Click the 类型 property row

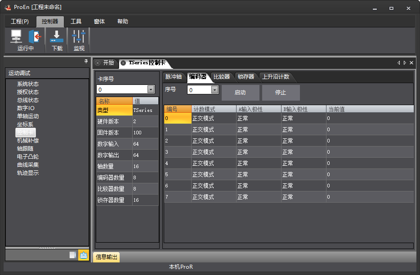tap(127, 110)
